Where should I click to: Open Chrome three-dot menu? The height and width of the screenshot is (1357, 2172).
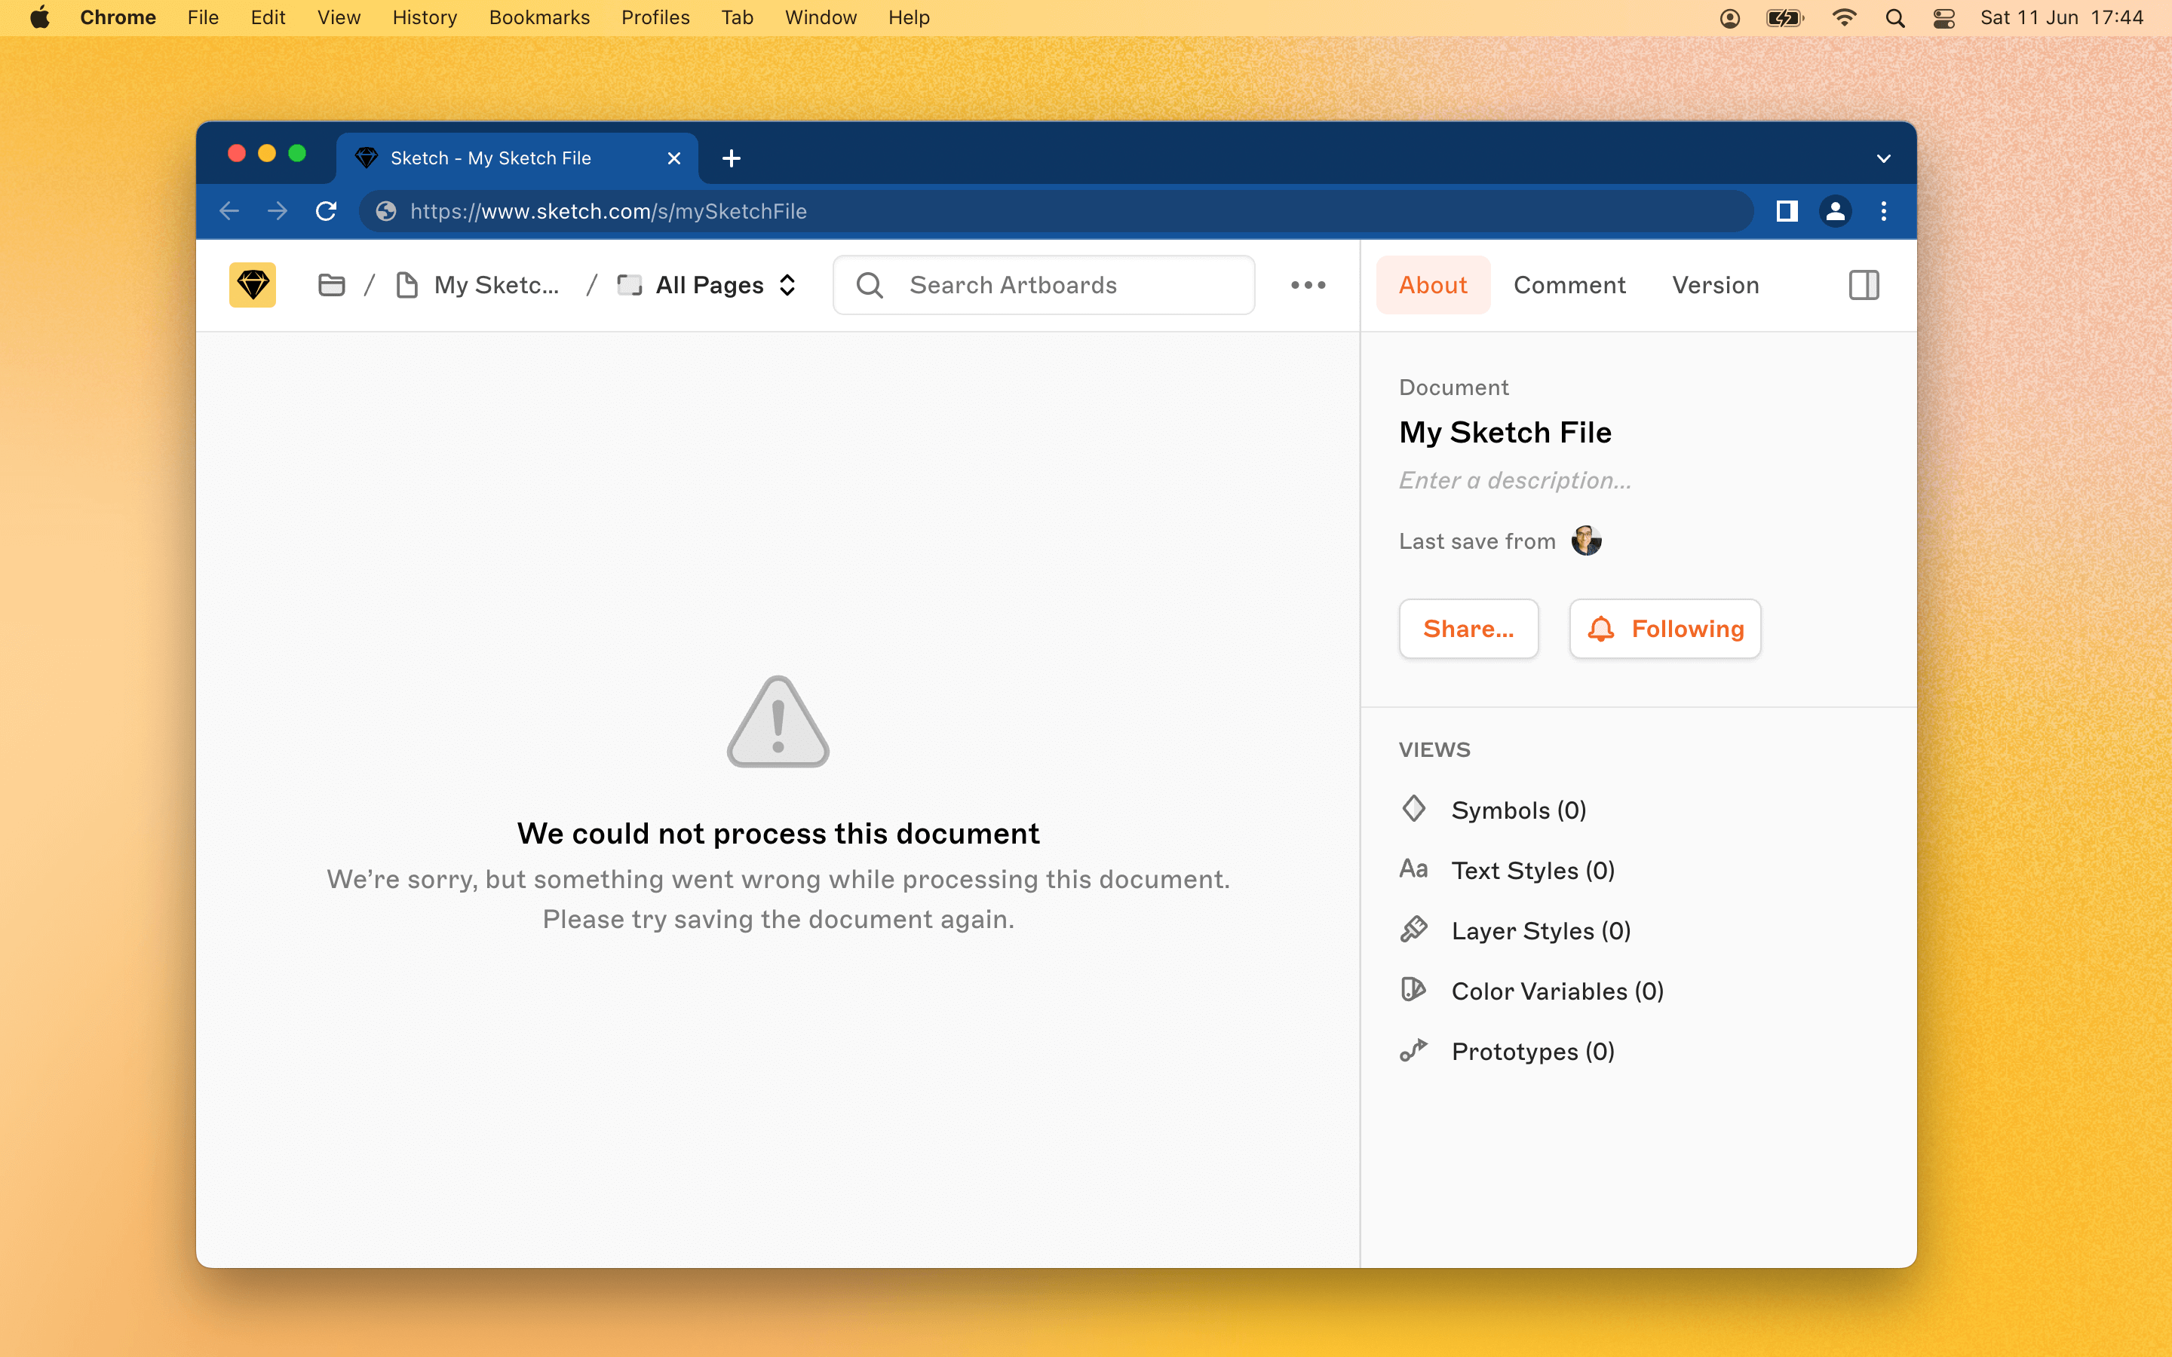click(1883, 211)
